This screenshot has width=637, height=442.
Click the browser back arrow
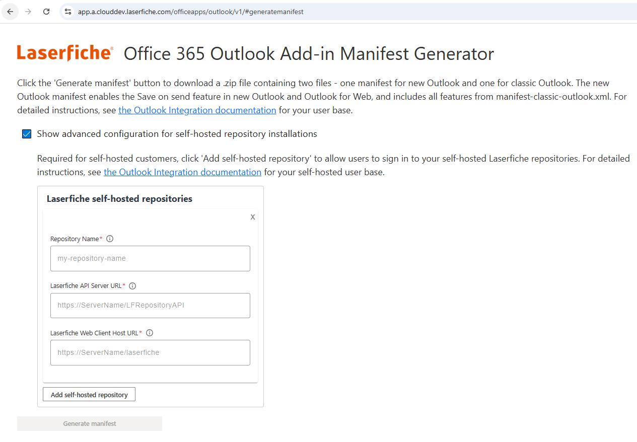pyautogui.click(x=10, y=12)
